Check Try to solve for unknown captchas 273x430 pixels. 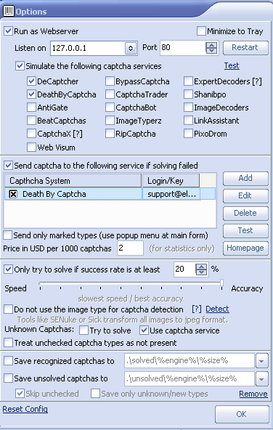(83, 330)
